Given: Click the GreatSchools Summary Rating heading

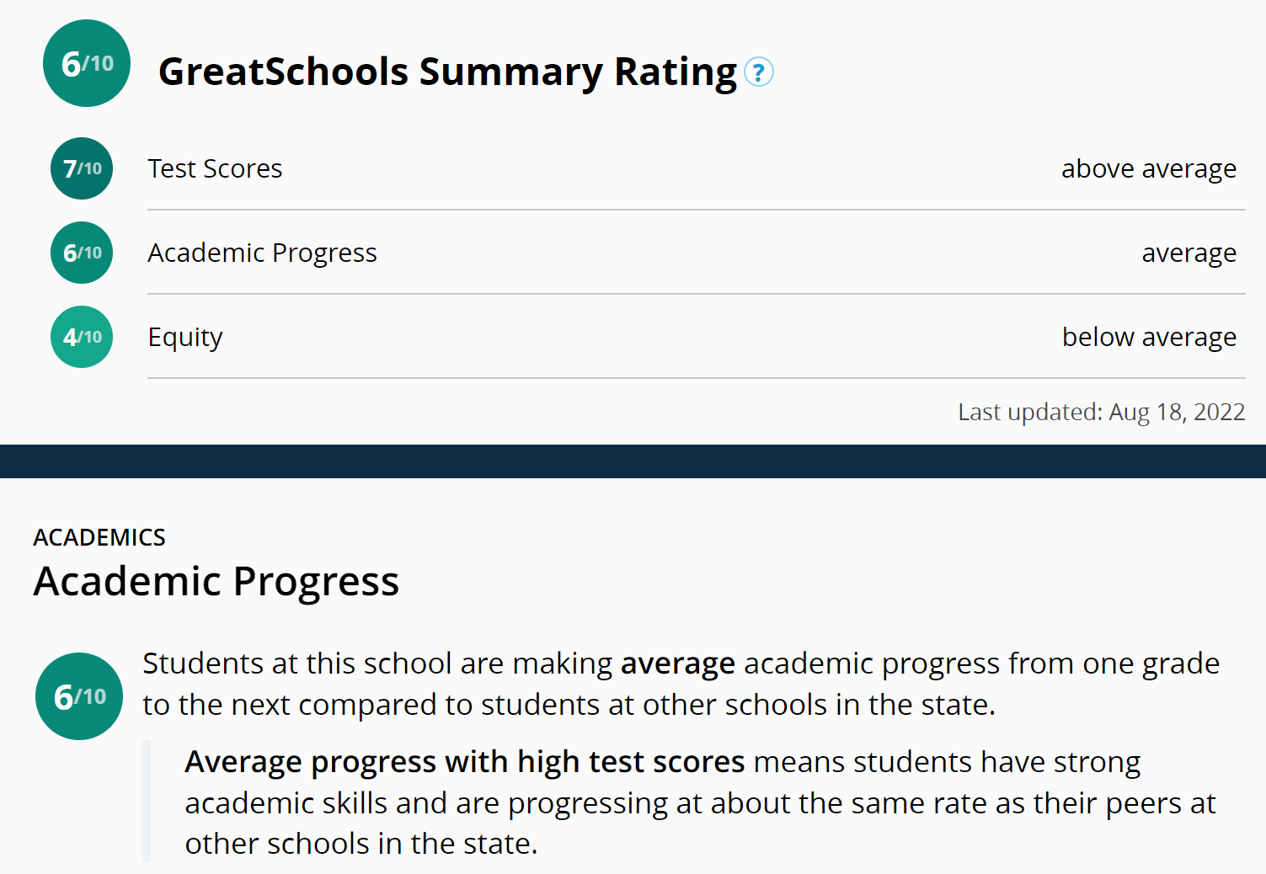Looking at the screenshot, I should (447, 72).
